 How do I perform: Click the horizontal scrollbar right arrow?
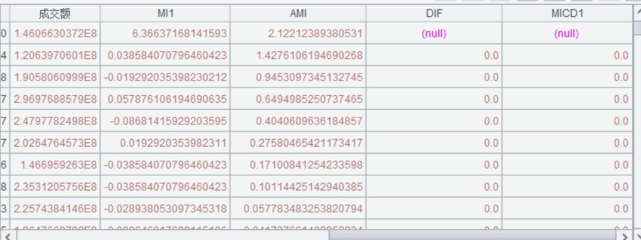click(624, 235)
